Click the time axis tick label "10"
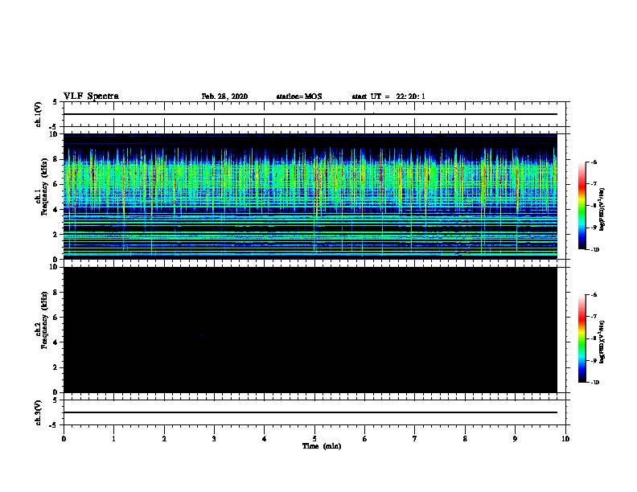Image resolution: width=637 pixels, height=492 pixels. pos(565,439)
